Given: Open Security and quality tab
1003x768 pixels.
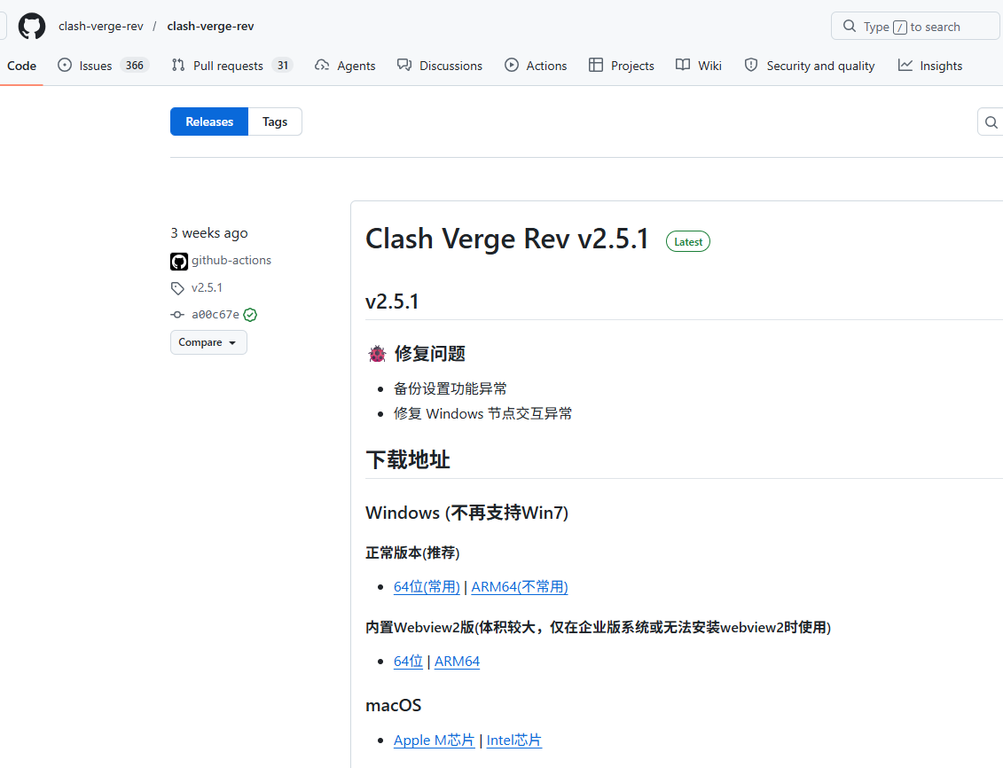Looking at the screenshot, I should pyautogui.click(x=809, y=66).
